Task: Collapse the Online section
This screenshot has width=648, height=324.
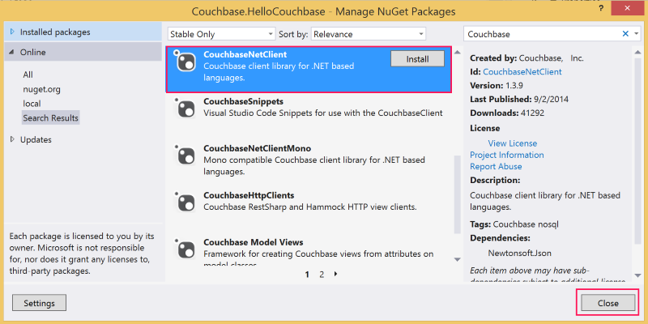Action: (12, 53)
